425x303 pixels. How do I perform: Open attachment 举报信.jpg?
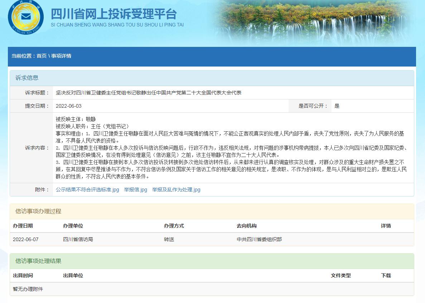pyautogui.click(x=136, y=190)
